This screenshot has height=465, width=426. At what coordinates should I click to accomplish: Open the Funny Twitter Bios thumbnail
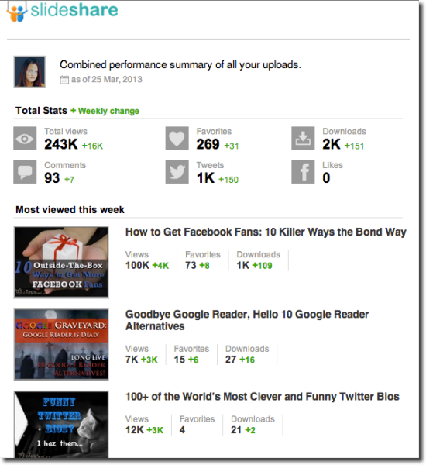(61, 425)
